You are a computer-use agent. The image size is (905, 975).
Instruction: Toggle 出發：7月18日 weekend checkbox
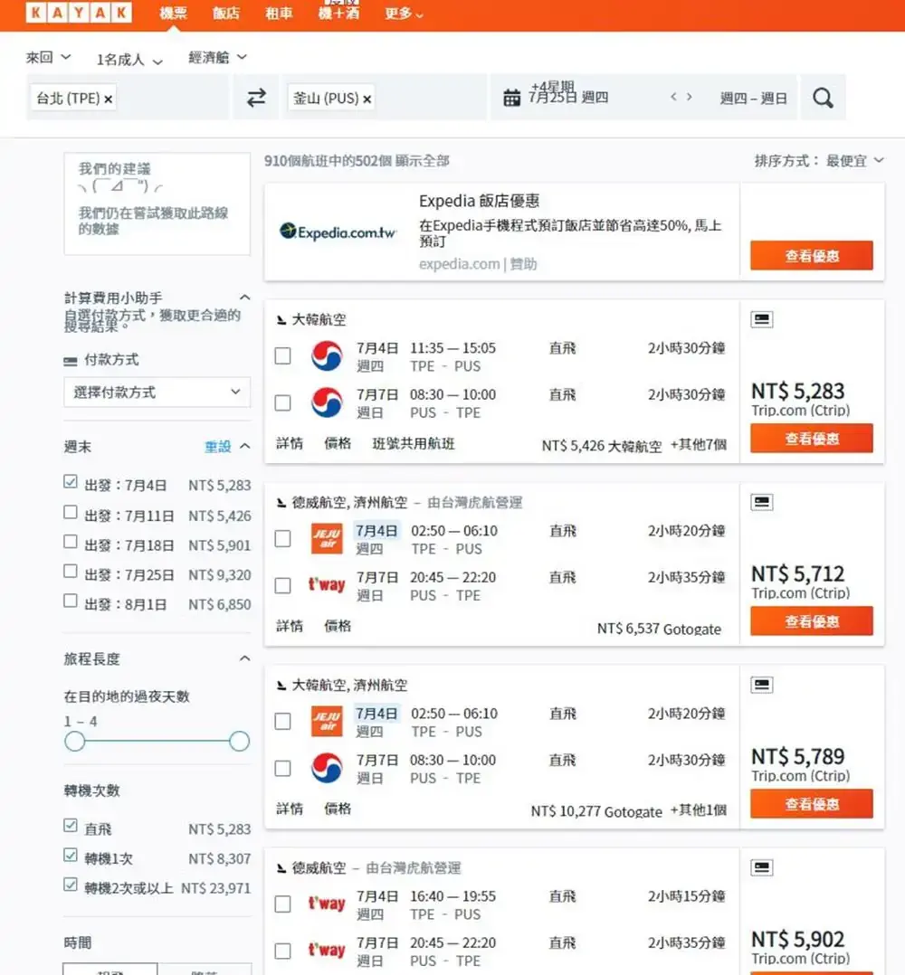tap(71, 542)
